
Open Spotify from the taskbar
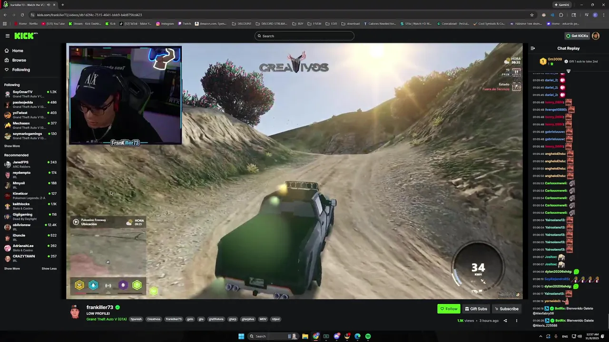pyautogui.click(x=368, y=336)
